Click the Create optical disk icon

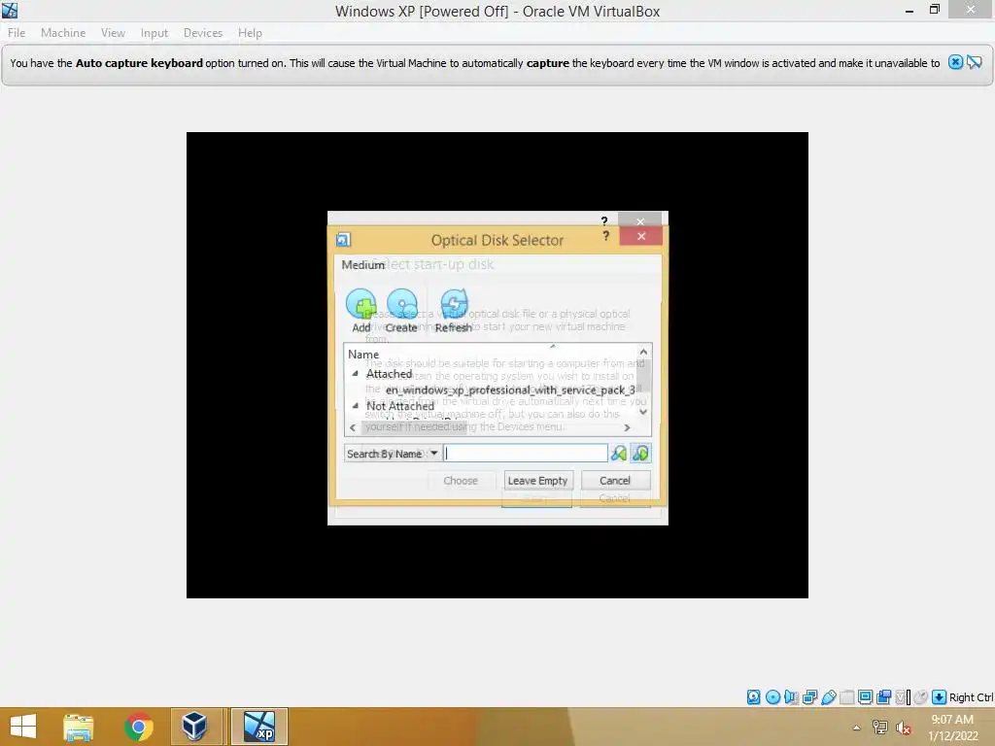pyautogui.click(x=401, y=304)
